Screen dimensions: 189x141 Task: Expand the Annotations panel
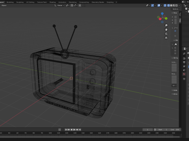coord(174,94)
